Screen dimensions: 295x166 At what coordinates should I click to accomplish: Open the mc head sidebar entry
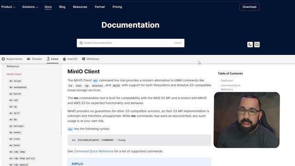tap(15, 145)
